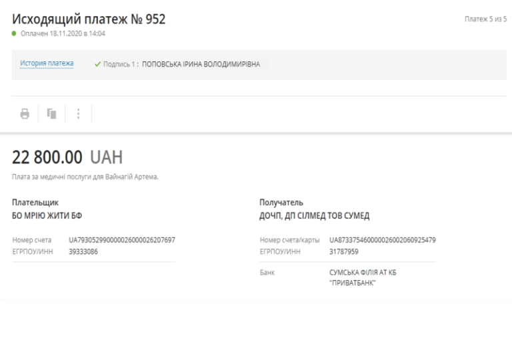The height and width of the screenshot is (344, 512).
Task: Click payer ЕГРПОУ code 39333086
Action: pos(83,251)
